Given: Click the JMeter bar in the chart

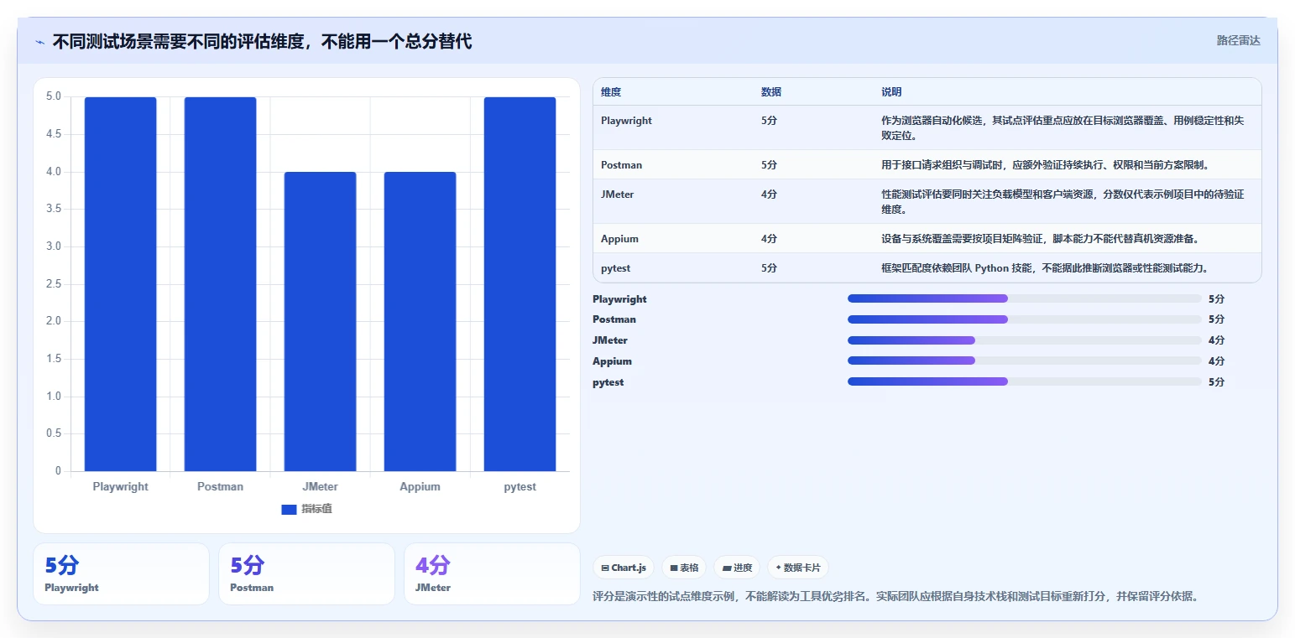Looking at the screenshot, I should [320, 322].
